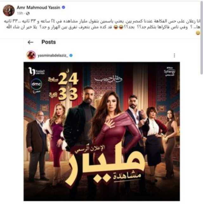Click the Synergy logo on the poster
The height and width of the screenshot is (204, 203).
[x=169, y=72]
